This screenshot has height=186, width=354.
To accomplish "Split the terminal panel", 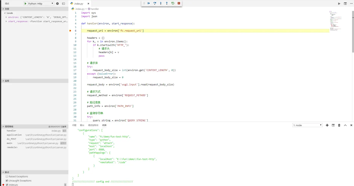I will click(x=333, y=125).
